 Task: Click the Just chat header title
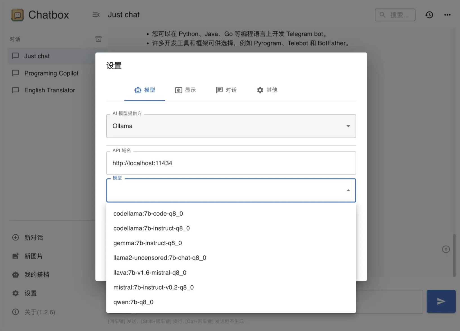tap(124, 15)
